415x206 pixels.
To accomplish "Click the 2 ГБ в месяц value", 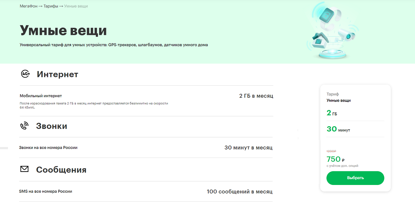I will [x=256, y=96].
